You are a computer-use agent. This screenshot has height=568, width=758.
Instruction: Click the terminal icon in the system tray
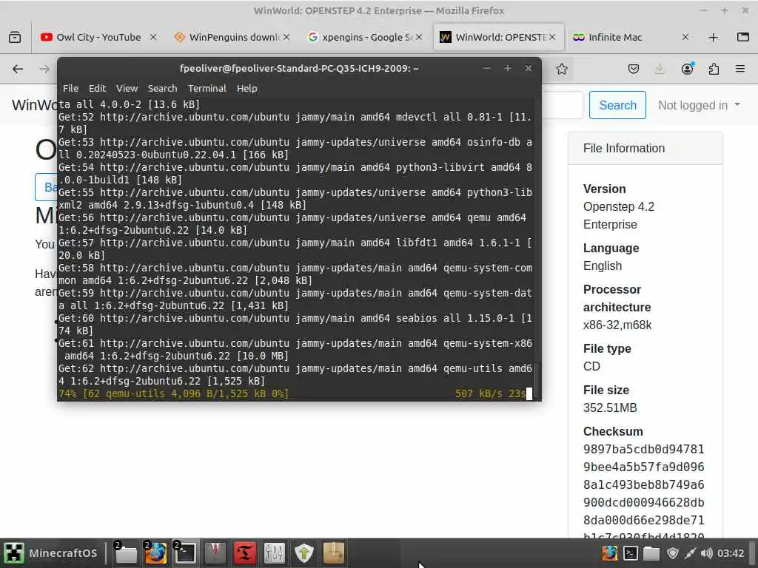coord(631,553)
